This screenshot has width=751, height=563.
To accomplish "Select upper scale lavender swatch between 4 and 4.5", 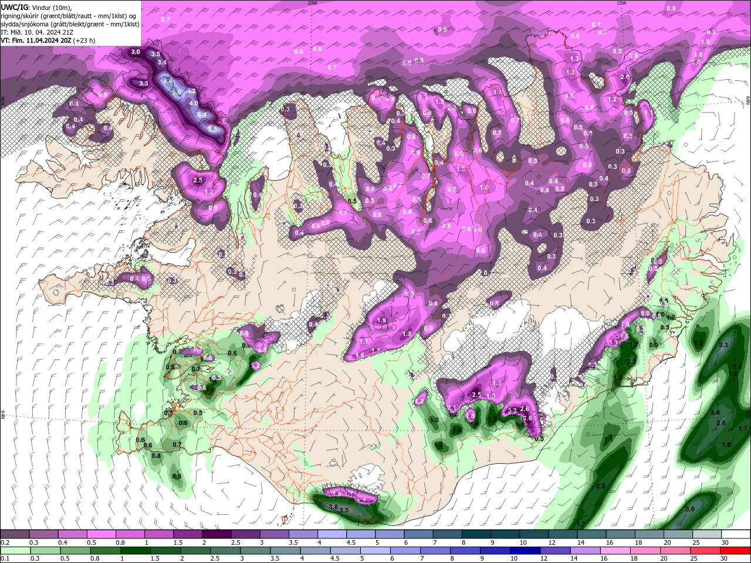I will tap(332, 534).
